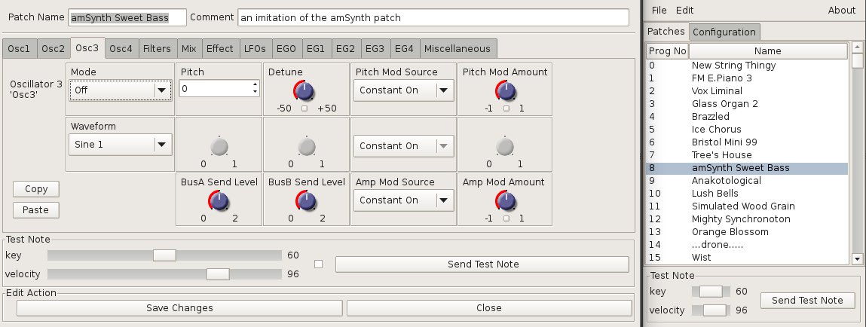Viewport: 866px width, 327px height.
Task: Click the Pitch Mod Amount knob
Action: tap(506, 92)
